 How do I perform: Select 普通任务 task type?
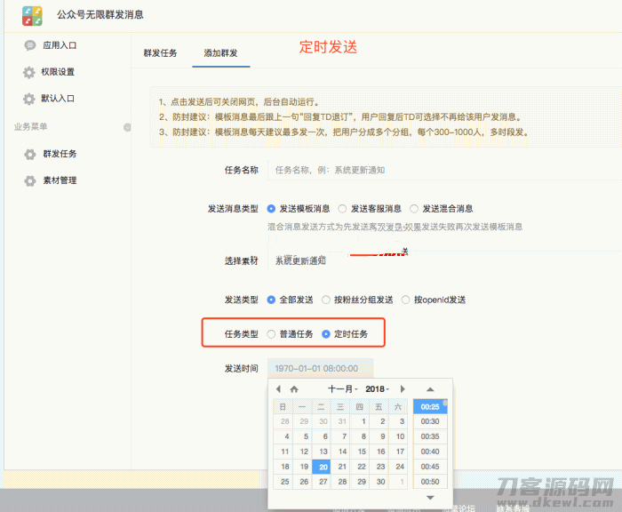tap(272, 334)
